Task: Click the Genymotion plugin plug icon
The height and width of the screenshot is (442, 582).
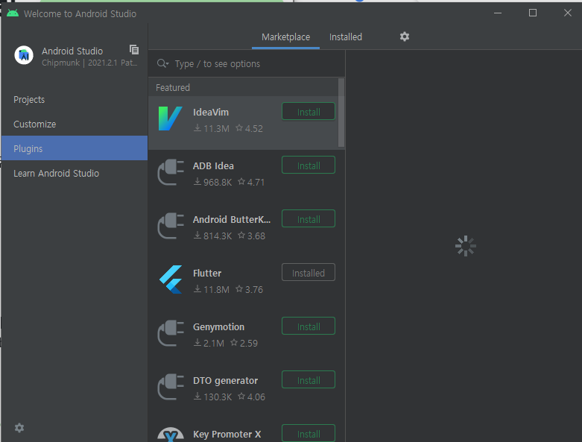Action: coord(171,333)
